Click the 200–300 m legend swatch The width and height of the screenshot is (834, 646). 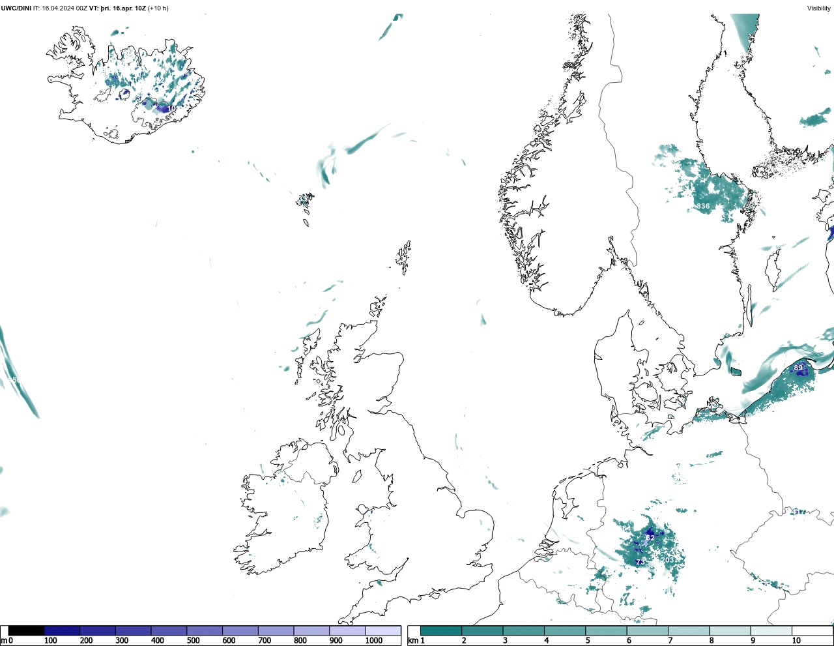click(x=98, y=631)
